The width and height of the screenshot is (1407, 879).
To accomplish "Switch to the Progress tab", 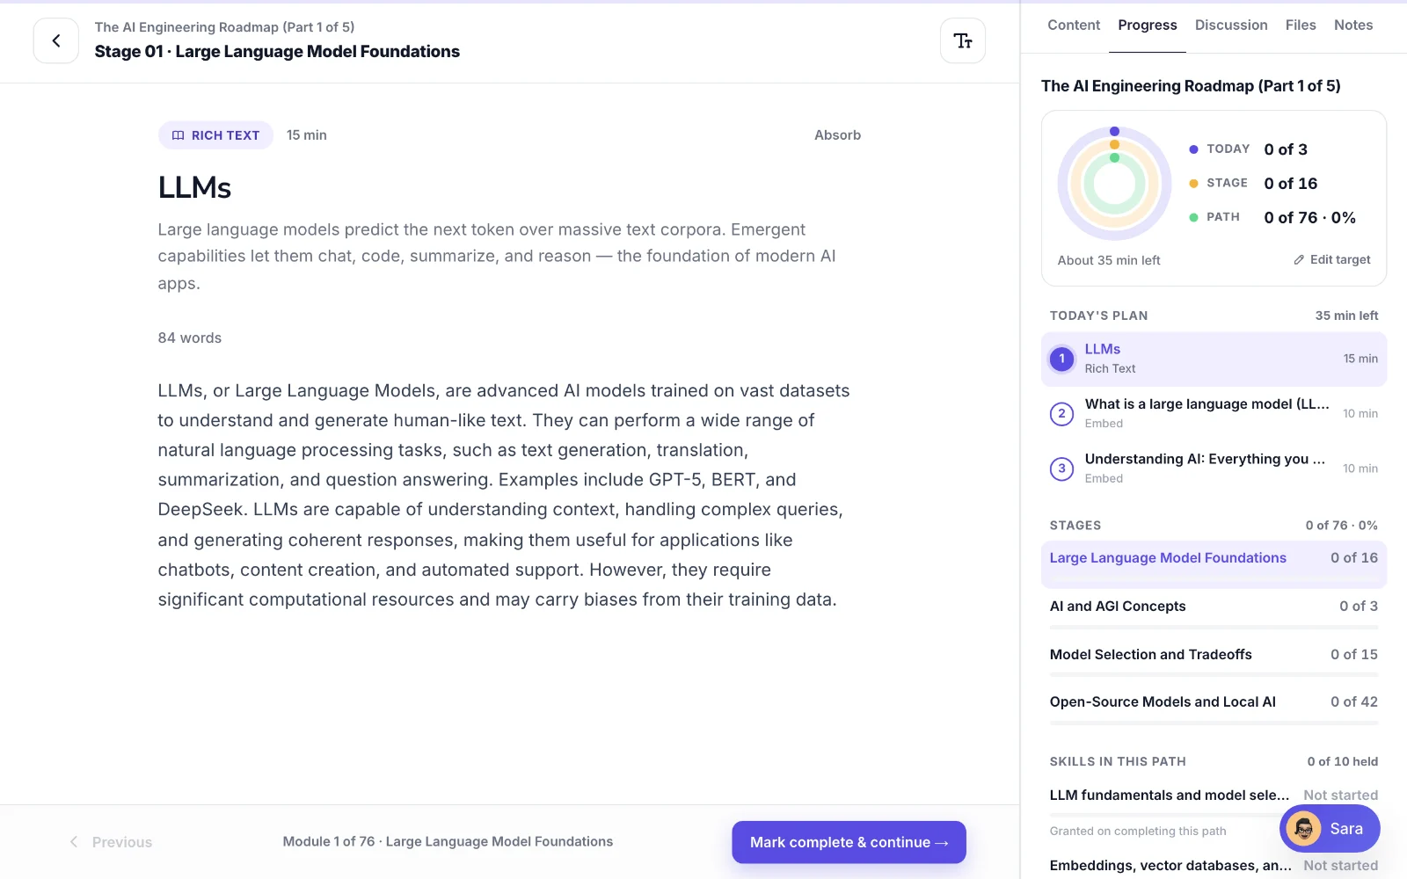I will (1148, 25).
